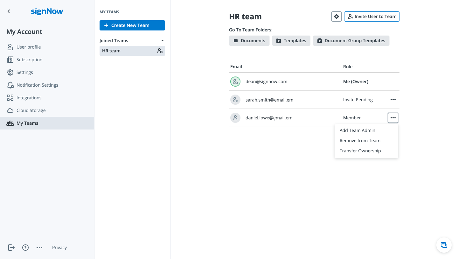Screen dimensions: 458x259
Task: Choose Remove from Team option
Action: 360,141
